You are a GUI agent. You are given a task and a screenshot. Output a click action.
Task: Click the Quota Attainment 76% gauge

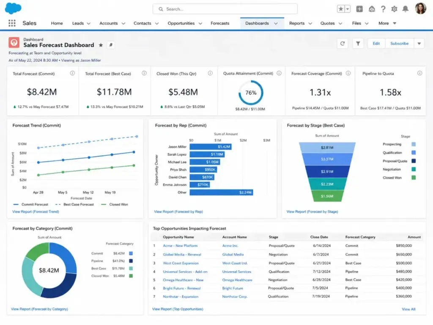coord(251,93)
